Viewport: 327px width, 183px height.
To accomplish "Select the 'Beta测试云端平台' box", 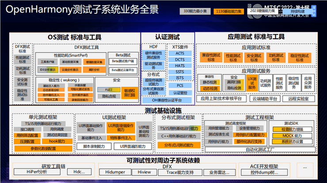I will [x=123, y=70].
